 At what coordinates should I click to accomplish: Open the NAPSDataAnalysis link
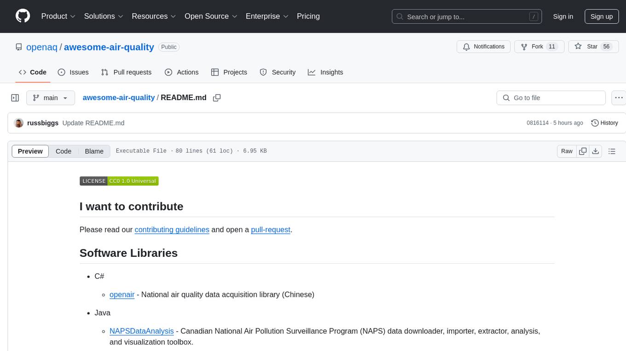tap(142, 331)
